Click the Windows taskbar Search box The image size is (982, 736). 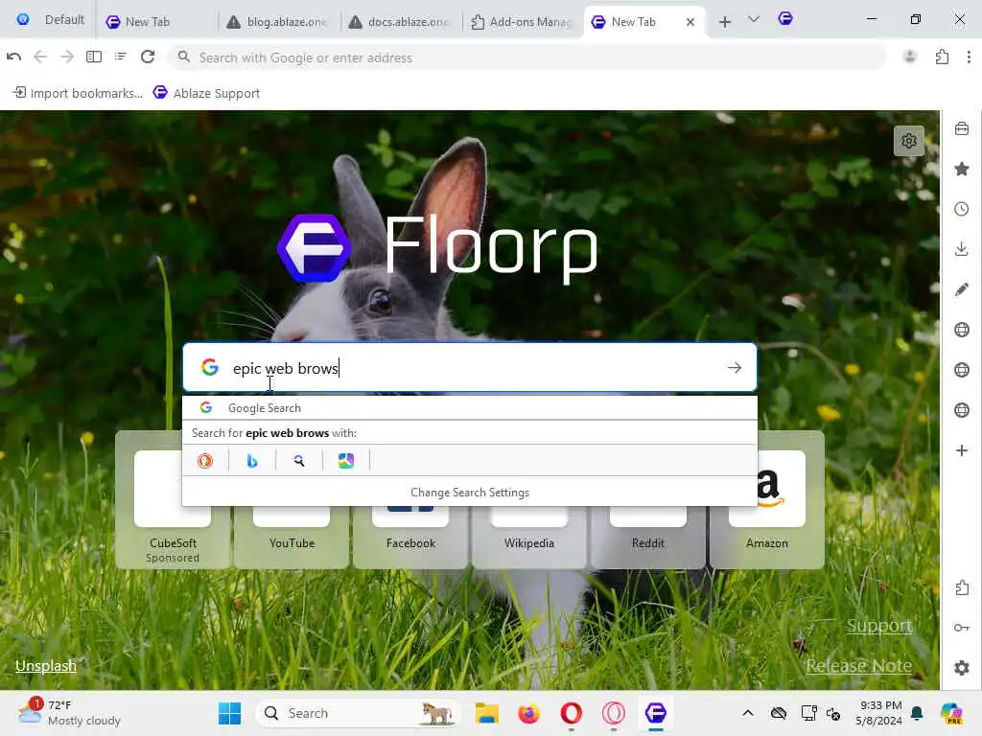pos(359,713)
